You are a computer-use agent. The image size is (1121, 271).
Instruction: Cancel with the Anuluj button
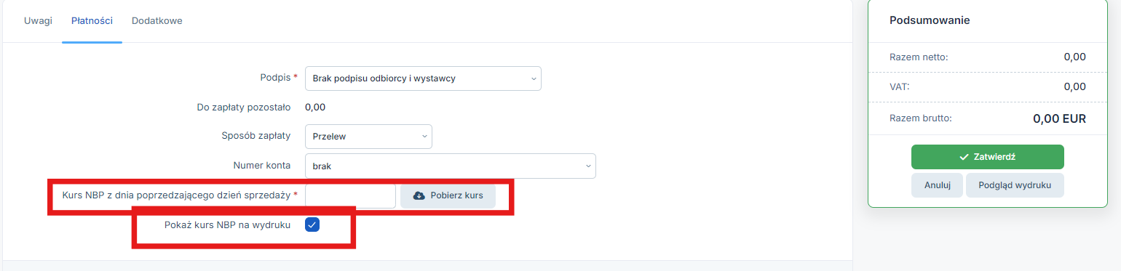[x=938, y=185]
